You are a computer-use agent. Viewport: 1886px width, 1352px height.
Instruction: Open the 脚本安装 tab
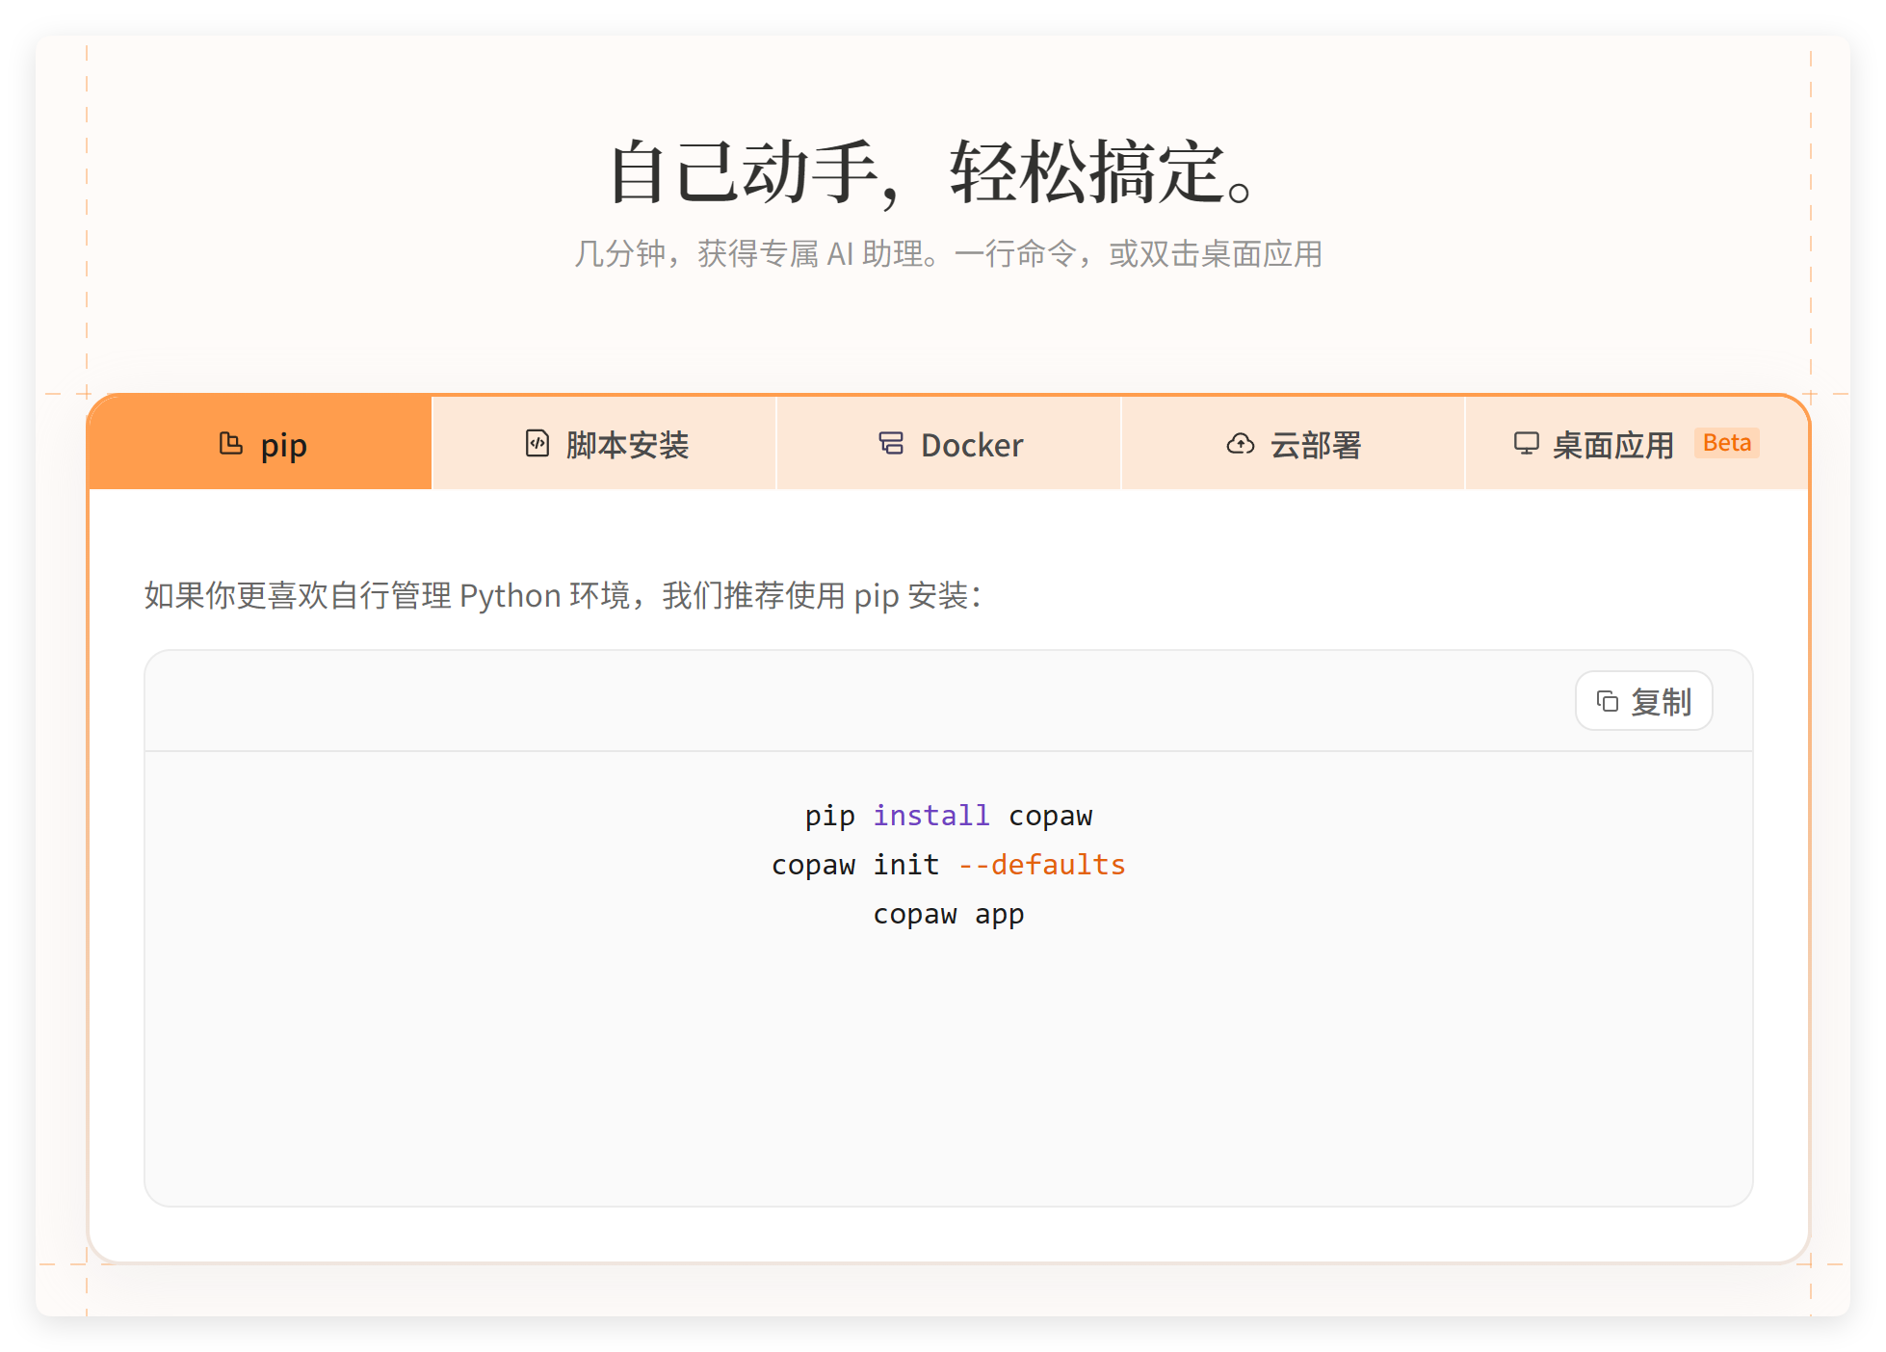tap(626, 446)
